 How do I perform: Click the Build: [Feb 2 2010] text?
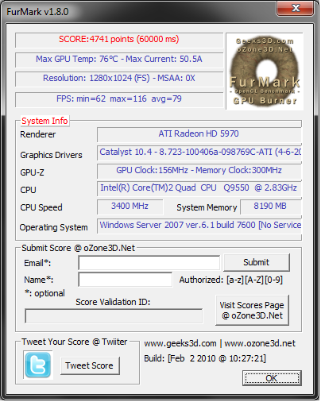(205, 358)
